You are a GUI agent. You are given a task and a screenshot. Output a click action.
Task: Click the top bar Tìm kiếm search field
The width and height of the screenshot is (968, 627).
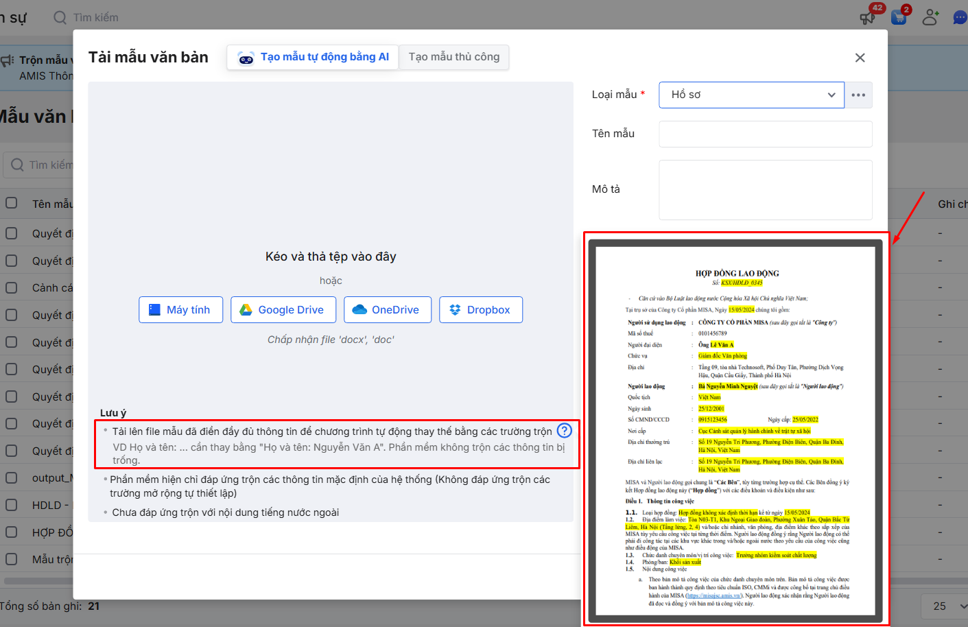[x=96, y=17]
